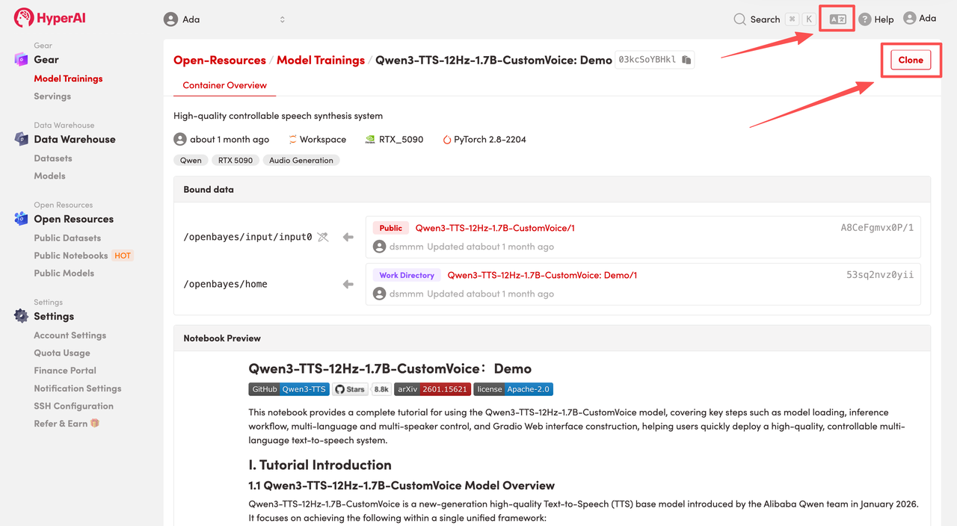Copy the container ID 03kcSoYBHkl
The width and height of the screenshot is (957, 526).
686,60
